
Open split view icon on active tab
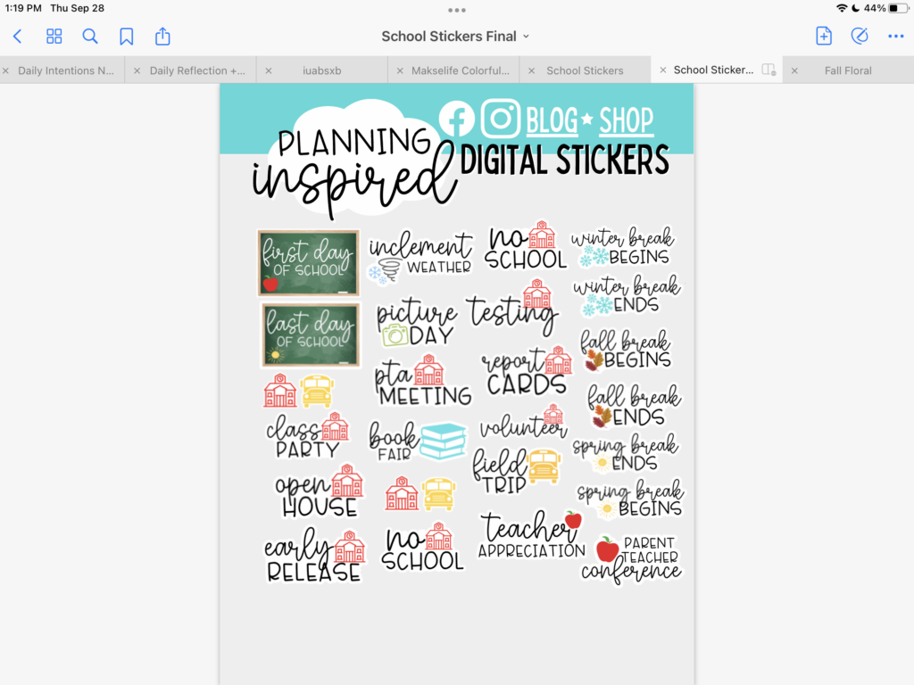(x=769, y=70)
